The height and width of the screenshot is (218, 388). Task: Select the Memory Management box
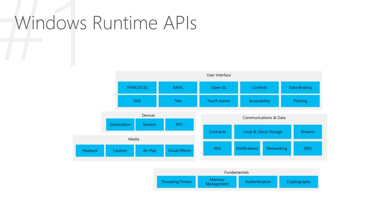click(x=217, y=182)
